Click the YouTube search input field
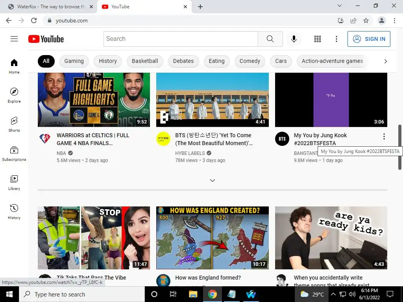Viewport: 403px width, 302px height. tap(181, 39)
